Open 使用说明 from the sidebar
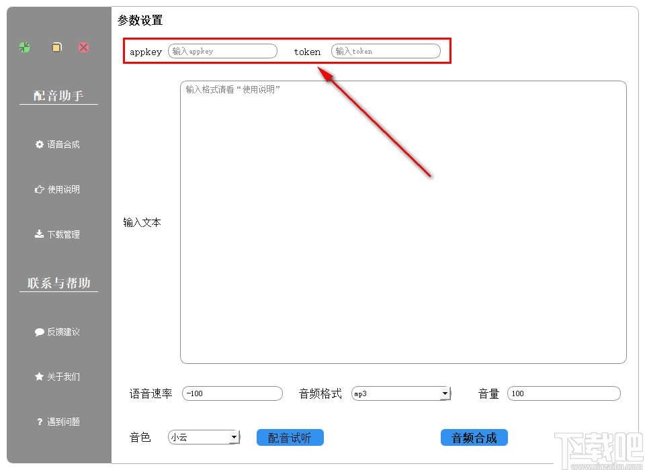This screenshot has height=470, width=645. click(64, 189)
